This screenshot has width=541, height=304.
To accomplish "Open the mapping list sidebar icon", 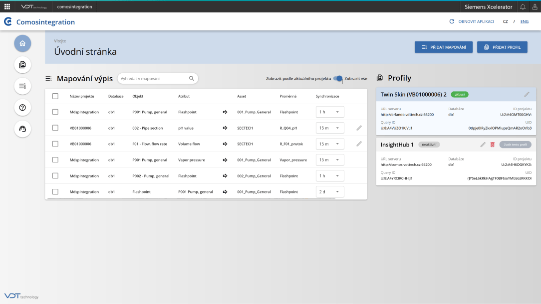I will [x=22, y=86].
